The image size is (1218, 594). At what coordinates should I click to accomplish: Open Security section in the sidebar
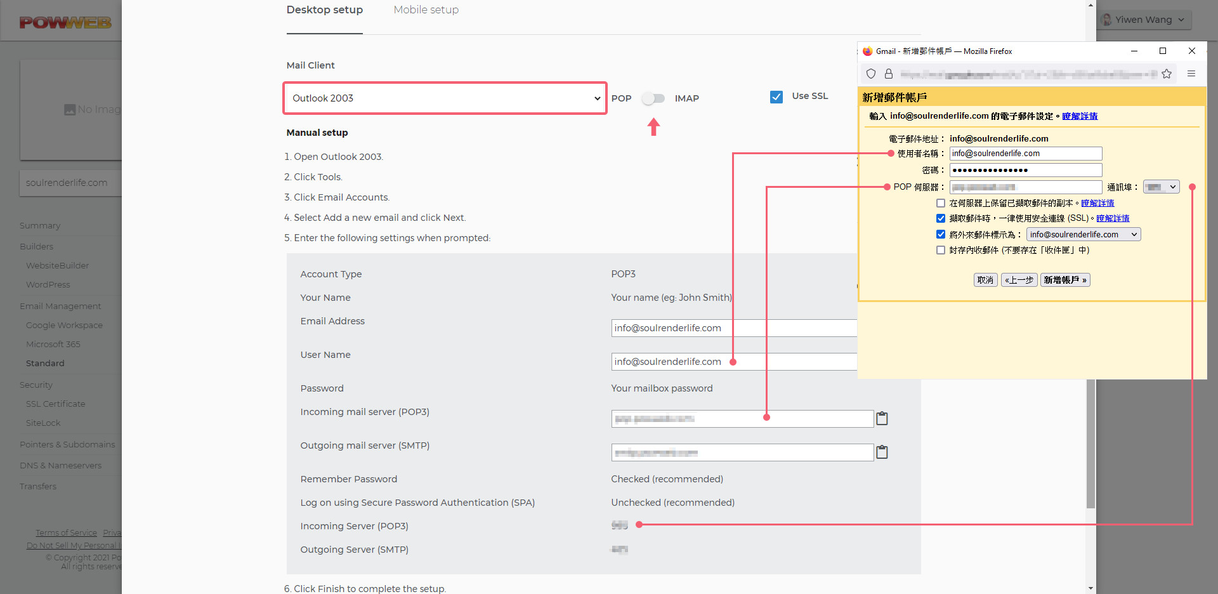pyautogui.click(x=36, y=385)
